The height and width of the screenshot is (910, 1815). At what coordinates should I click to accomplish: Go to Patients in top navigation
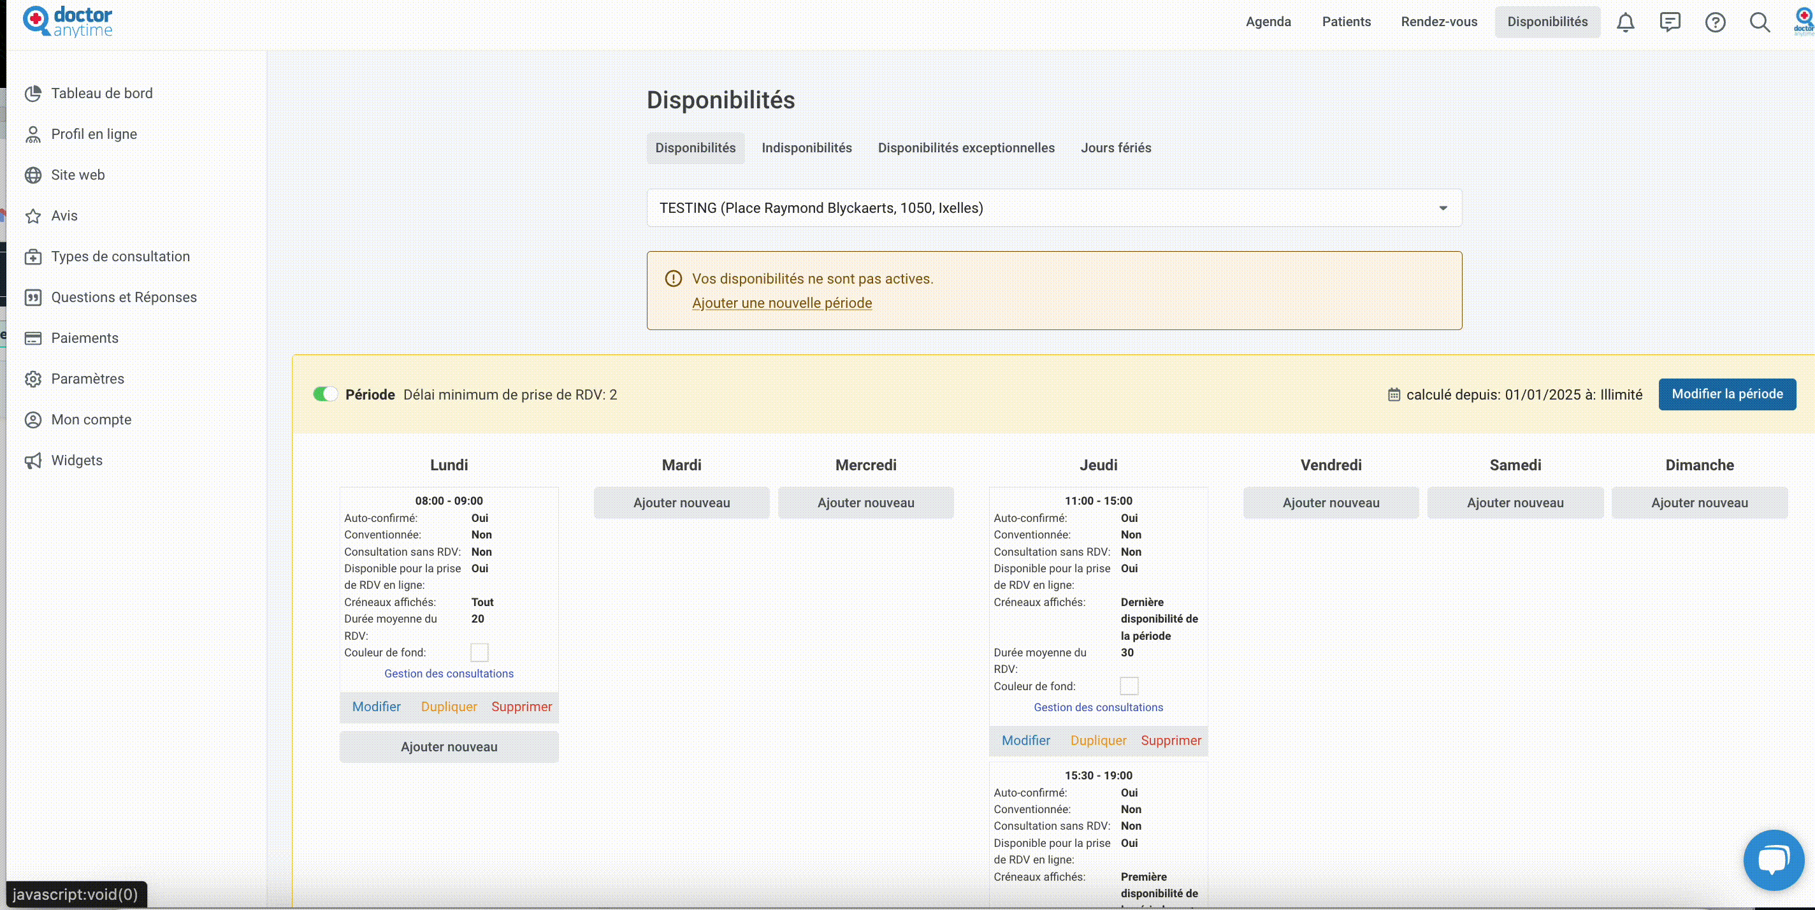click(1347, 22)
